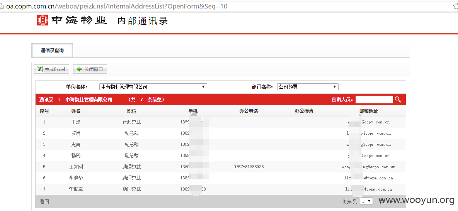Click row number 1 cell
Viewport: 458px width, 211px height.
[44, 122]
